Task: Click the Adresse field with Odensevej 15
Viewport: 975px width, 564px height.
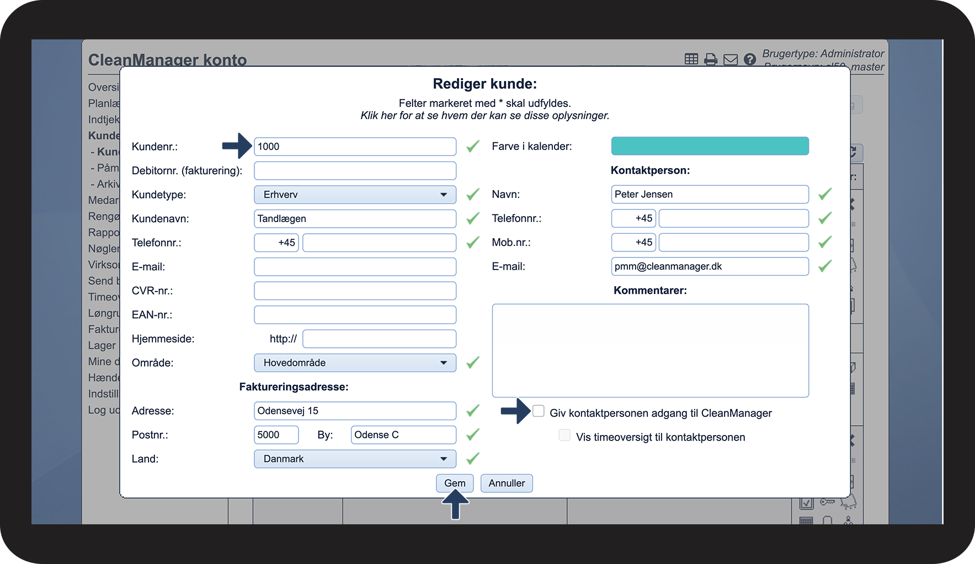Action: [355, 411]
